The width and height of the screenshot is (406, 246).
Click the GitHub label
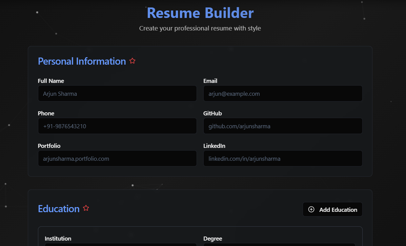pyautogui.click(x=212, y=113)
